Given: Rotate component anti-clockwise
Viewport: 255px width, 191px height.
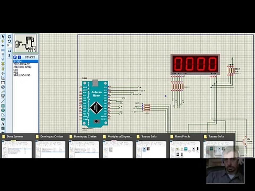Looking at the screenshot, I should (9, 41).
